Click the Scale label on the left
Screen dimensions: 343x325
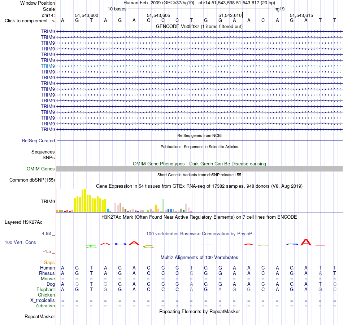tap(49, 9)
